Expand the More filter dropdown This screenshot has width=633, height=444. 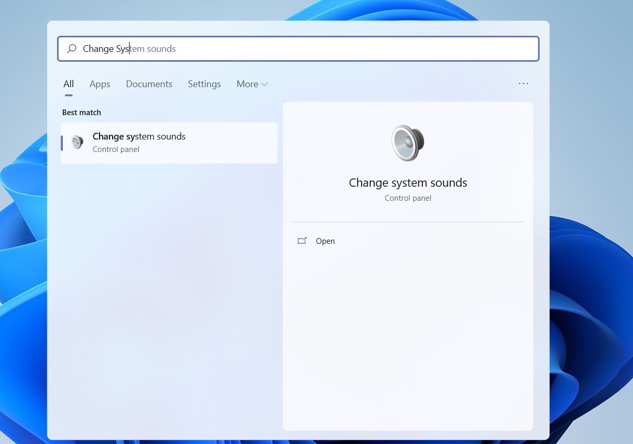(x=252, y=84)
